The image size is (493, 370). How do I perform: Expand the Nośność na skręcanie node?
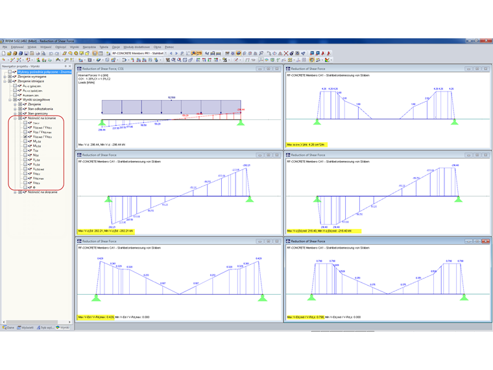click(x=15, y=192)
